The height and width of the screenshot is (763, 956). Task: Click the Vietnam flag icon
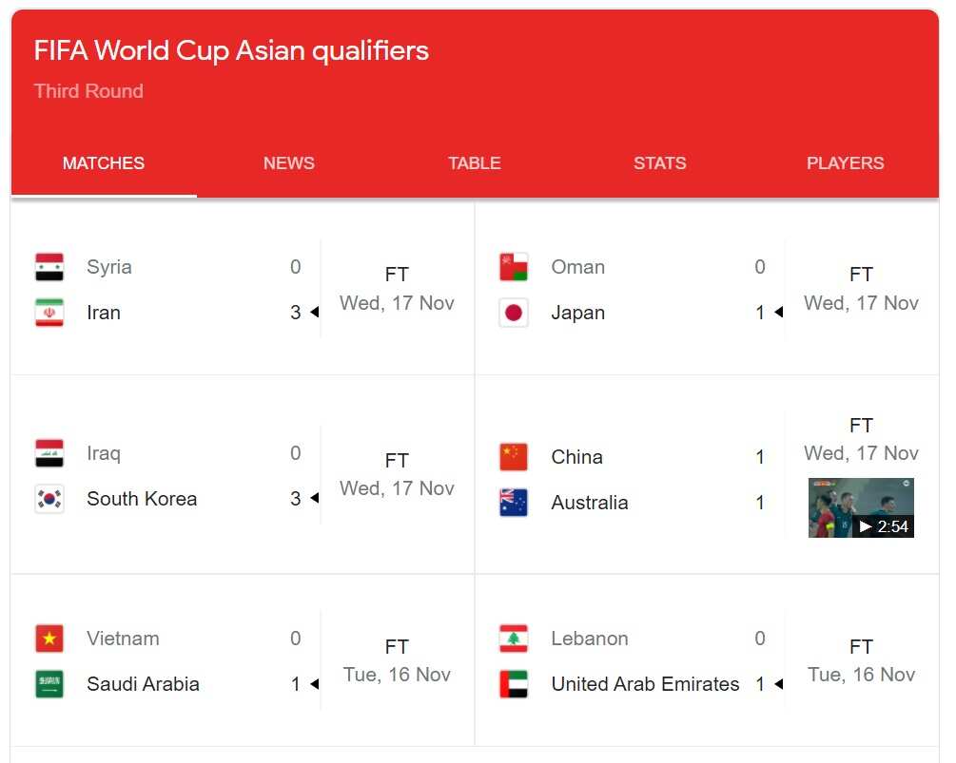(x=49, y=639)
